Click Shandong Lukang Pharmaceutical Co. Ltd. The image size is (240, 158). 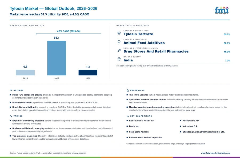pyautogui.click(x=203, y=132)
